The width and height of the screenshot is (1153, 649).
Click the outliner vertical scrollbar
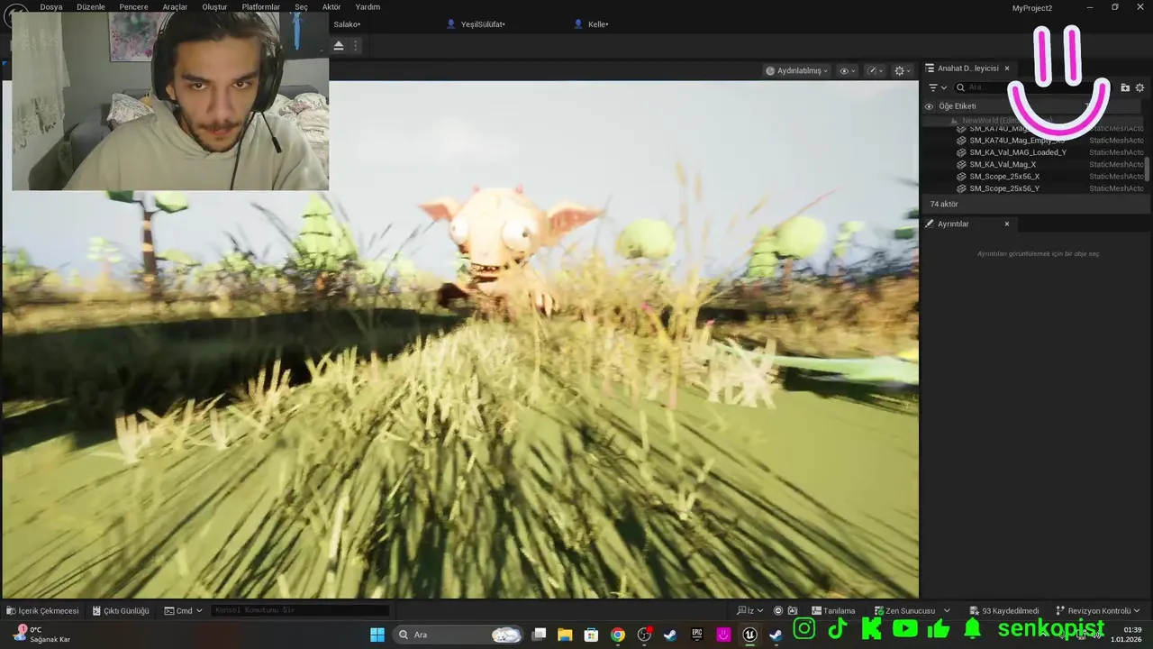tap(1147, 169)
